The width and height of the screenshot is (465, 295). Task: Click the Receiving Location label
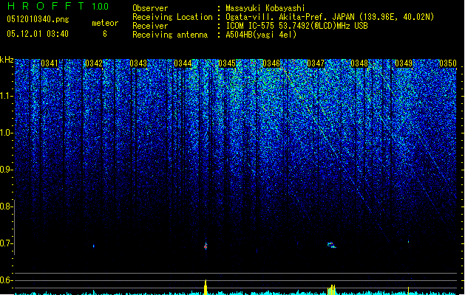click(x=172, y=17)
